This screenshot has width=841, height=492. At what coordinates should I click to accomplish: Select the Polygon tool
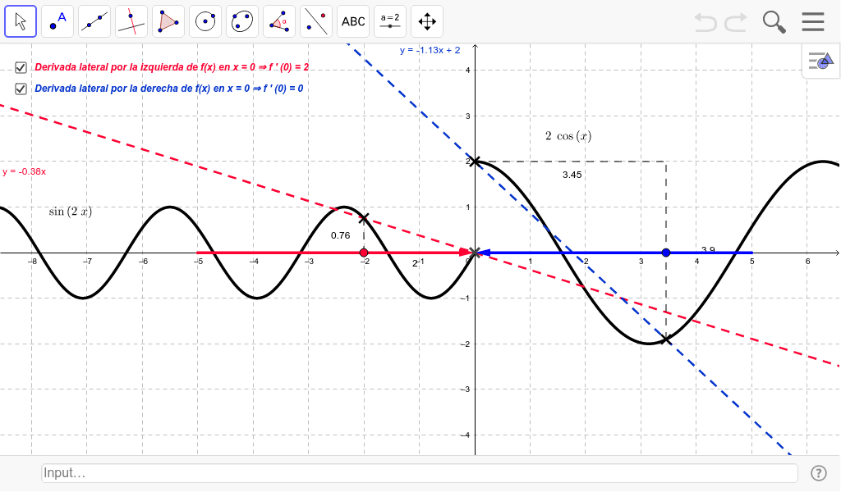click(x=168, y=21)
